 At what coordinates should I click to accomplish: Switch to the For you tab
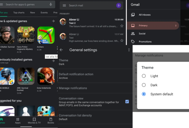pyautogui.click(x=4, y=13)
